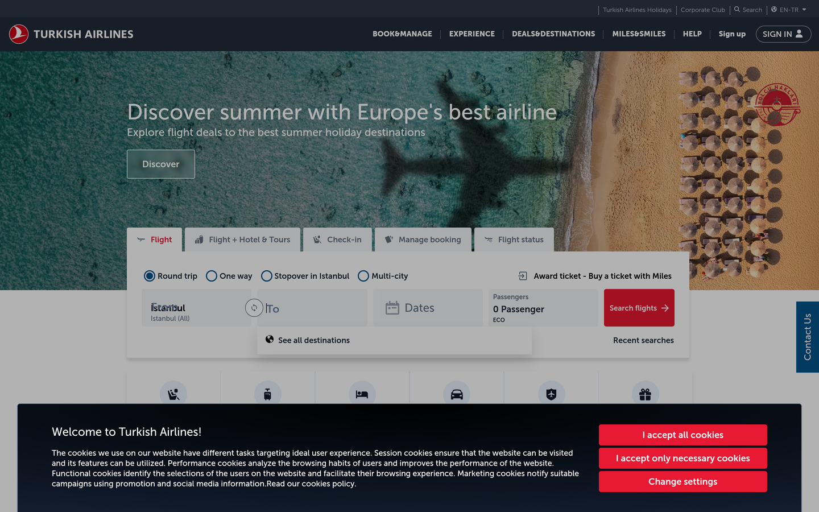Click the Sign up link
This screenshot has width=819, height=512.
(732, 34)
